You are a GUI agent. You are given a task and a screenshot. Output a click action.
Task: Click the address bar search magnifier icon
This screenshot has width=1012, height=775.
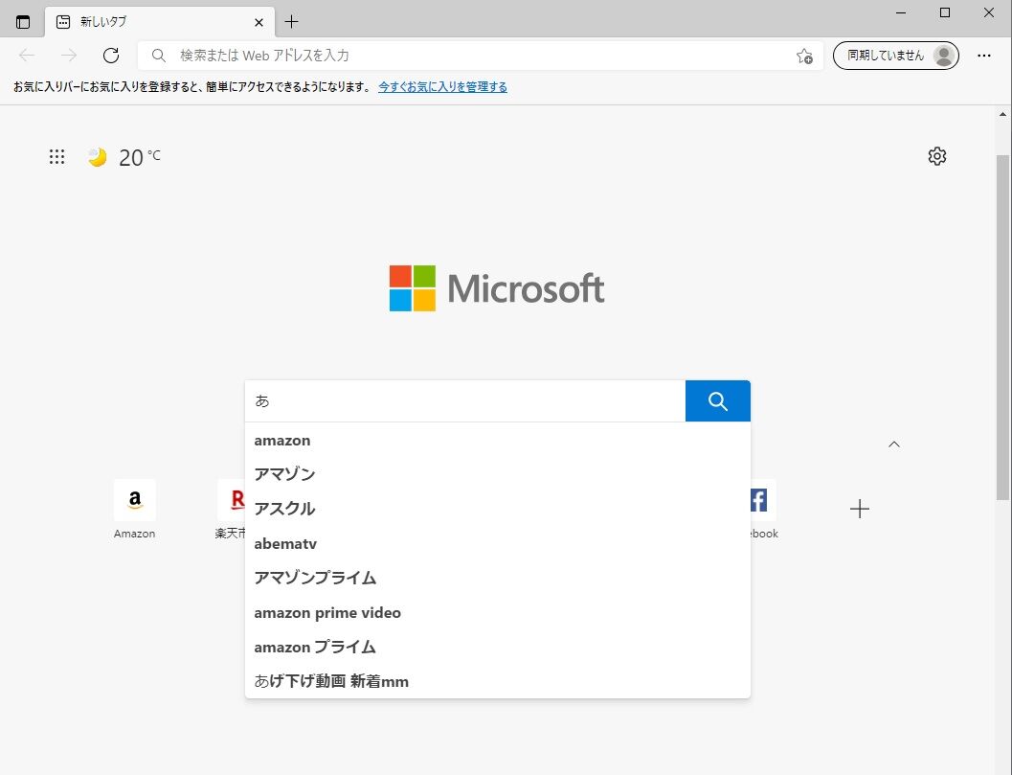(159, 56)
